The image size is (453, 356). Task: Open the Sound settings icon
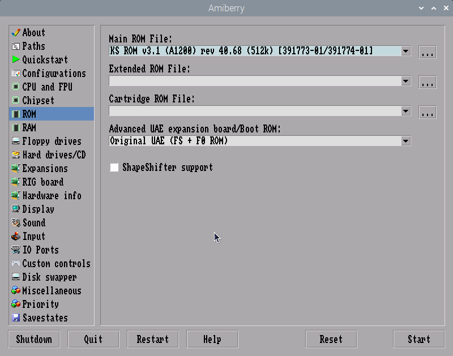click(16, 222)
